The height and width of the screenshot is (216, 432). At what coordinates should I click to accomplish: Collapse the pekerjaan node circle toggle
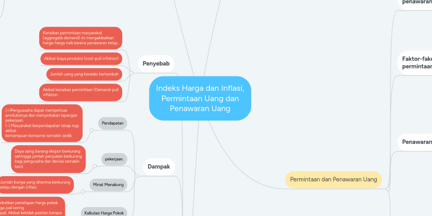click(x=95, y=166)
